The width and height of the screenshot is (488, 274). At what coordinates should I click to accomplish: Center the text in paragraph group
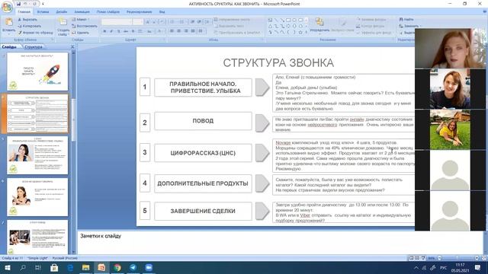179,31
